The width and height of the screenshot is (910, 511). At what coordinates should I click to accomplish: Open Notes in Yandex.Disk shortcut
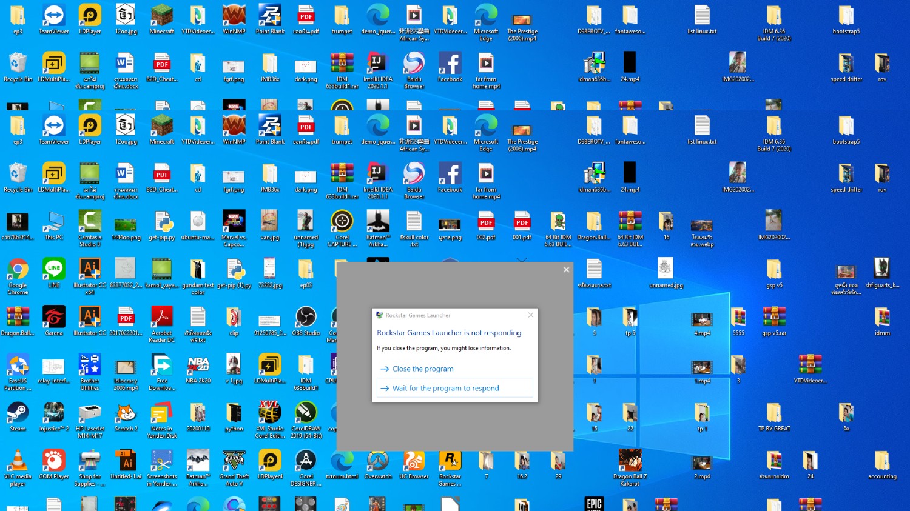[x=162, y=420]
